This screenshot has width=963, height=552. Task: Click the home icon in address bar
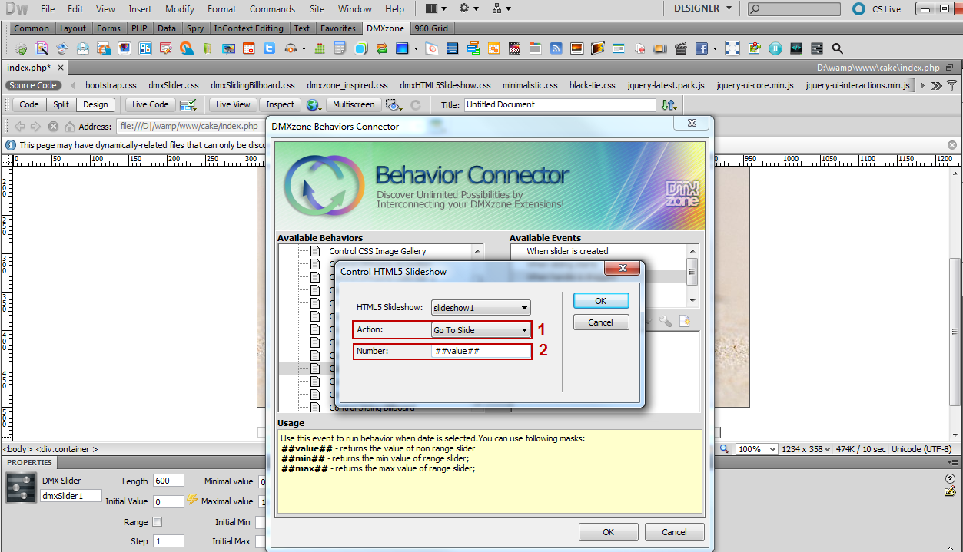point(70,127)
